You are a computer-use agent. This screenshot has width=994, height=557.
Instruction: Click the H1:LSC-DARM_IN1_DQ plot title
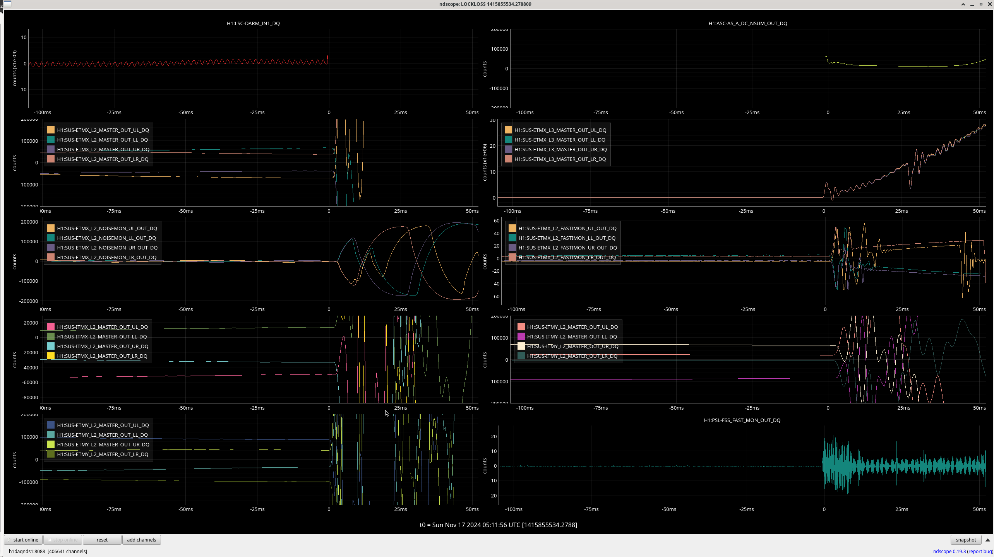pyautogui.click(x=253, y=23)
